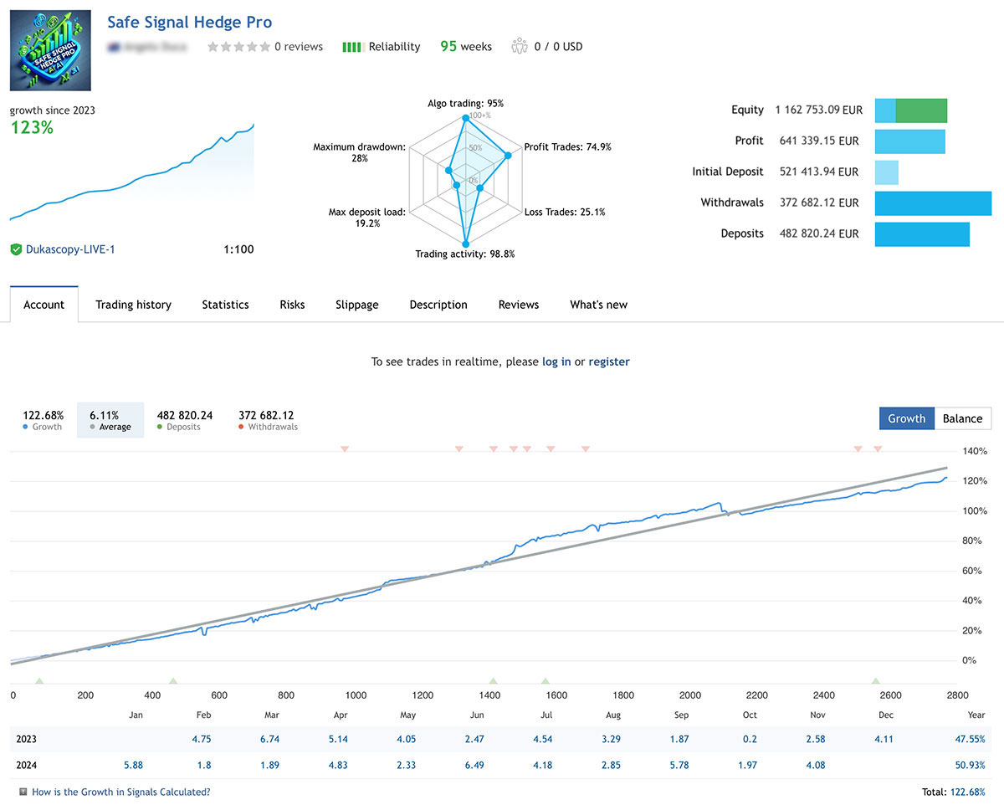Open the Trading history tab
1004x810 pixels.
133,305
